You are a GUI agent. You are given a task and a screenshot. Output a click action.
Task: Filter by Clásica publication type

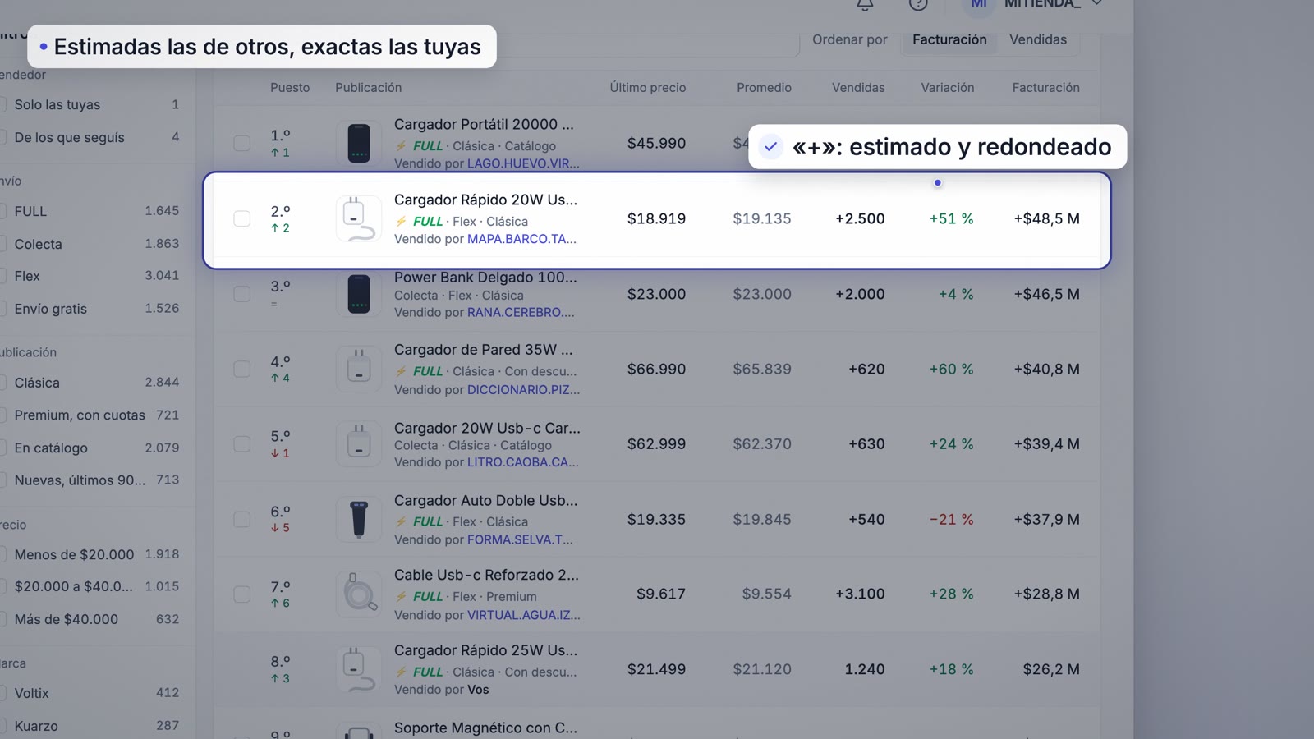(90, 383)
